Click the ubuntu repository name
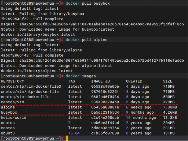Screen dimensions: 188x141 point(8,133)
